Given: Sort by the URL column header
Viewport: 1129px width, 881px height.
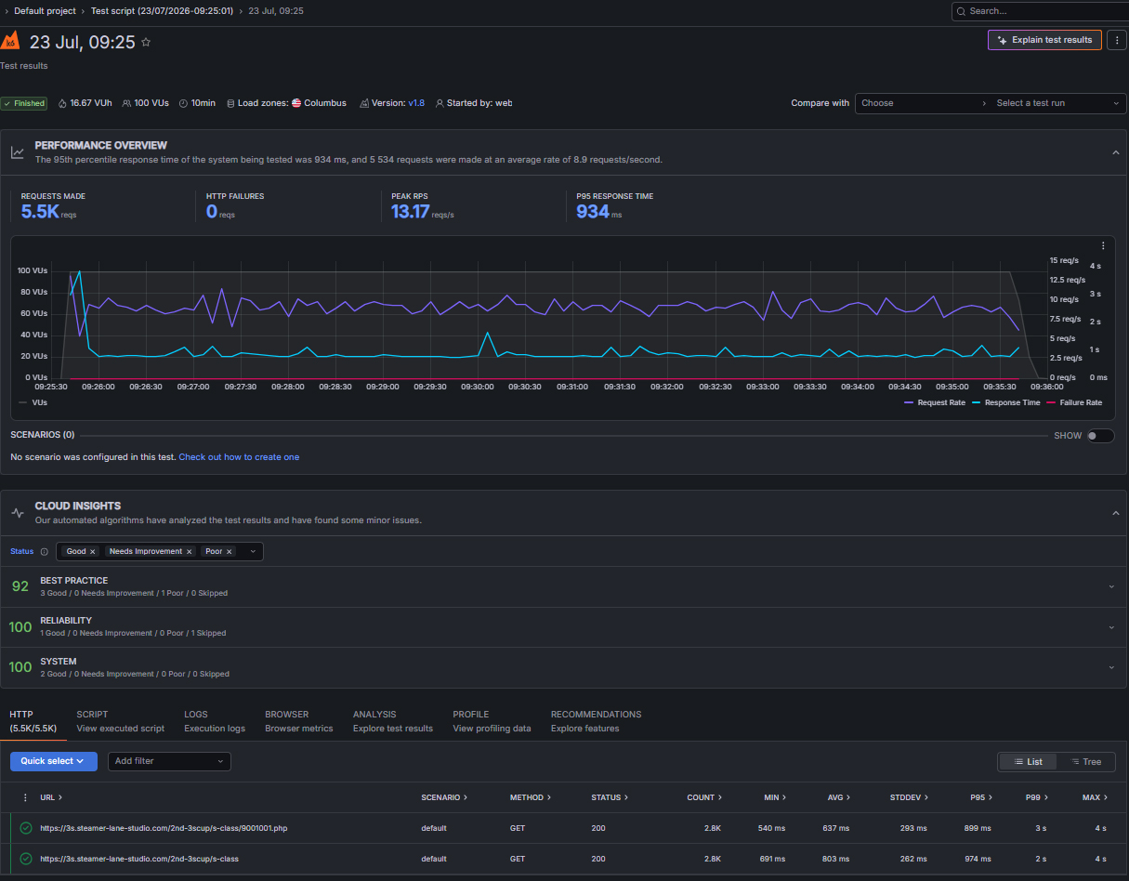Looking at the screenshot, I should pyautogui.click(x=50, y=797).
